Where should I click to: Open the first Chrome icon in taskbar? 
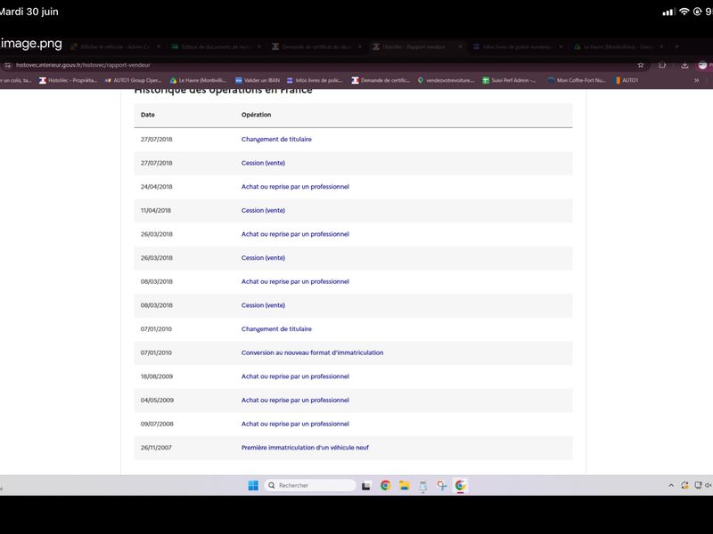click(x=386, y=485)
